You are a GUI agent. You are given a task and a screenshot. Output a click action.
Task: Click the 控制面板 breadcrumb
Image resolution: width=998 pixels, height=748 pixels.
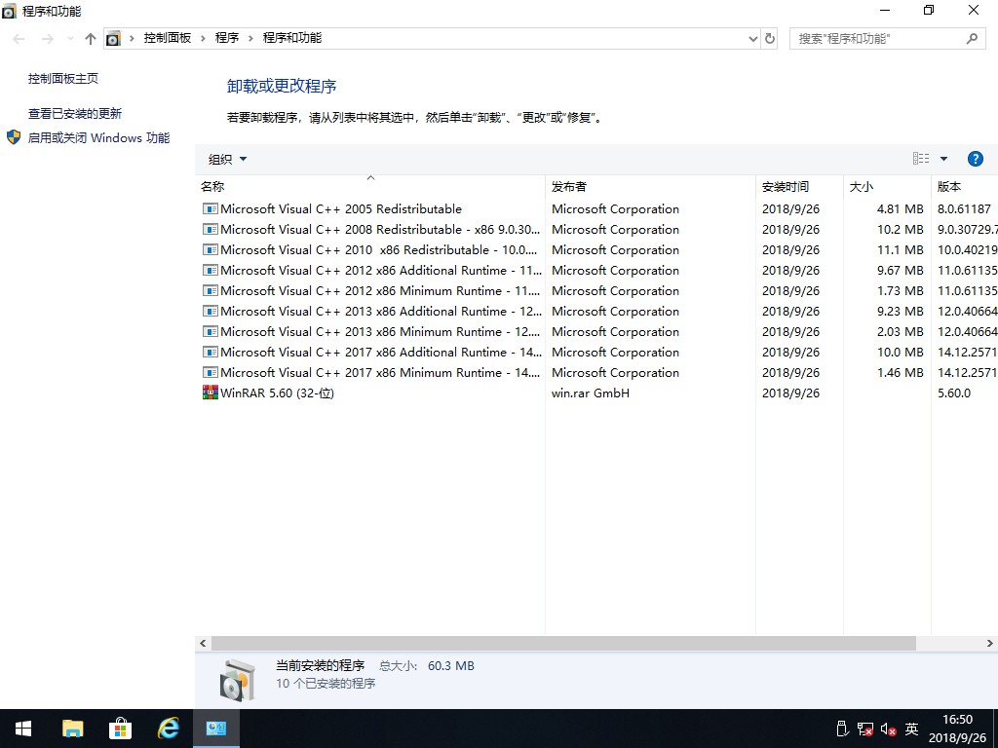click(168, 38)
